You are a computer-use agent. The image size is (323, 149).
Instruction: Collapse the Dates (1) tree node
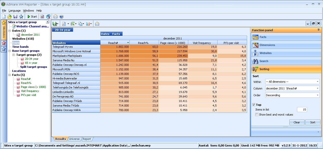[10, 31]
